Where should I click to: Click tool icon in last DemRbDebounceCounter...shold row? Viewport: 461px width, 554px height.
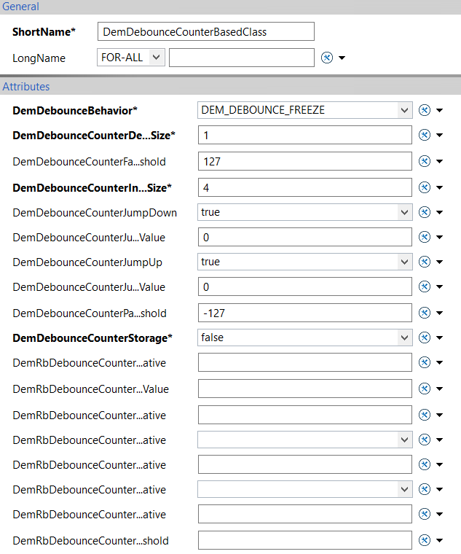[425, 540]
